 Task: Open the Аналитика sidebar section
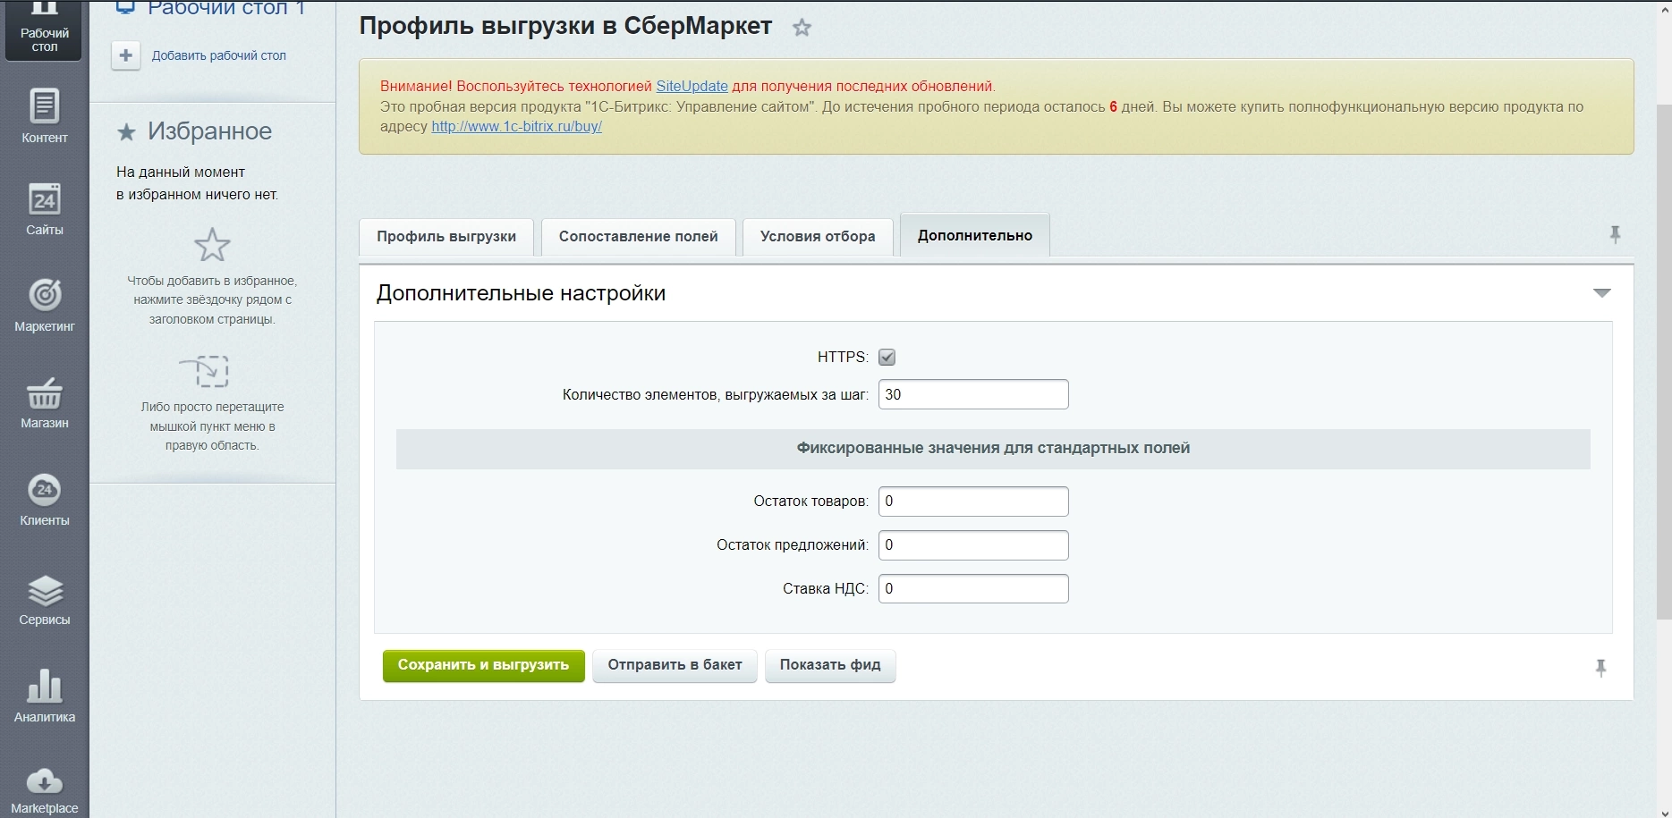point(44,696)
